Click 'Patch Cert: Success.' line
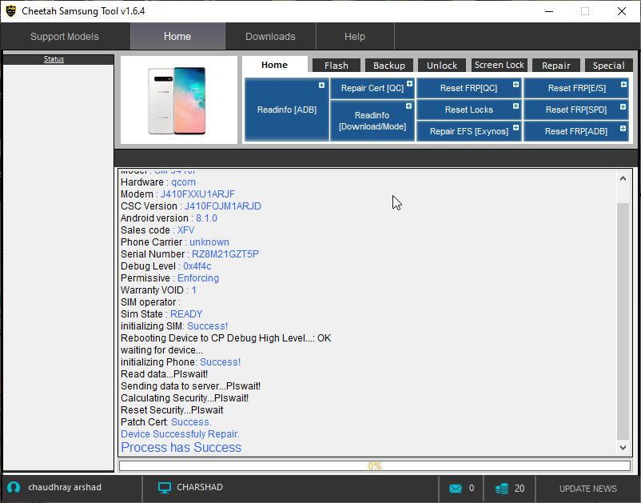Image resolution: width=641 pixels, height=503 pixels. point(166,422)
